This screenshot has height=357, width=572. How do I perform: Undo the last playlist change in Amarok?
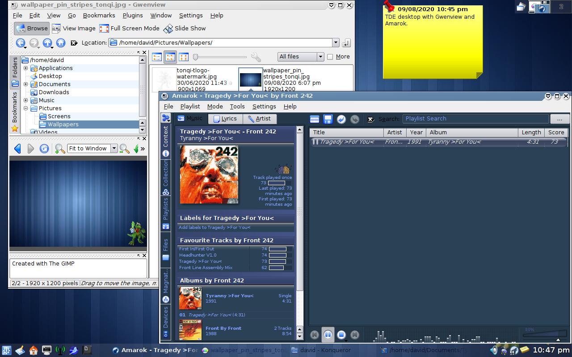coord(341,119)
